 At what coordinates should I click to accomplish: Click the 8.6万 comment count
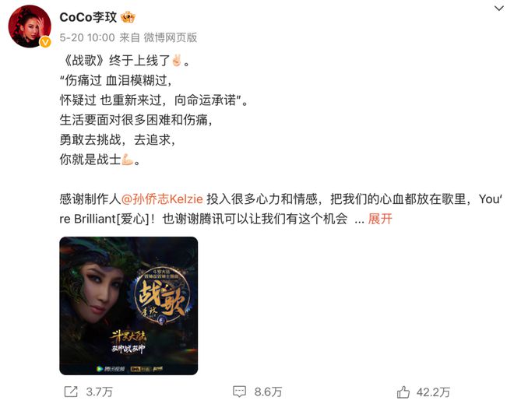[268, 392]
